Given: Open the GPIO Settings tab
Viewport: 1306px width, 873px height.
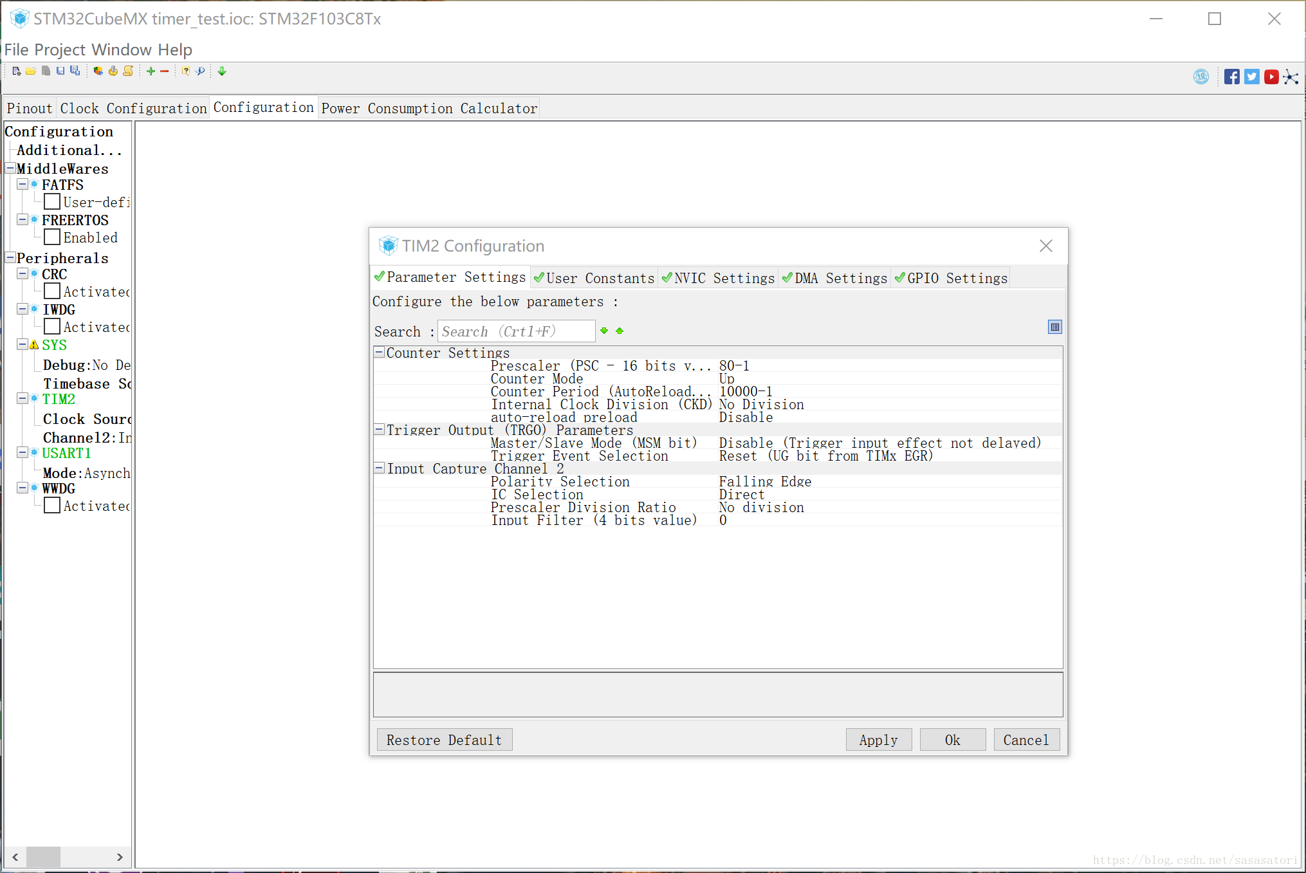Looking at the screenshot, I should 951,278.
